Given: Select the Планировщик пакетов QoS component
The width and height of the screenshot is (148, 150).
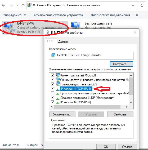Looking at the screenshot, I should click(79, 84).
